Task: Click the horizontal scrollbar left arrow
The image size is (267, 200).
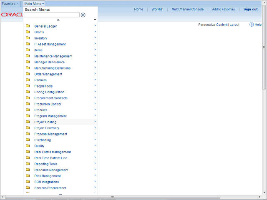Action: point(3,197)
